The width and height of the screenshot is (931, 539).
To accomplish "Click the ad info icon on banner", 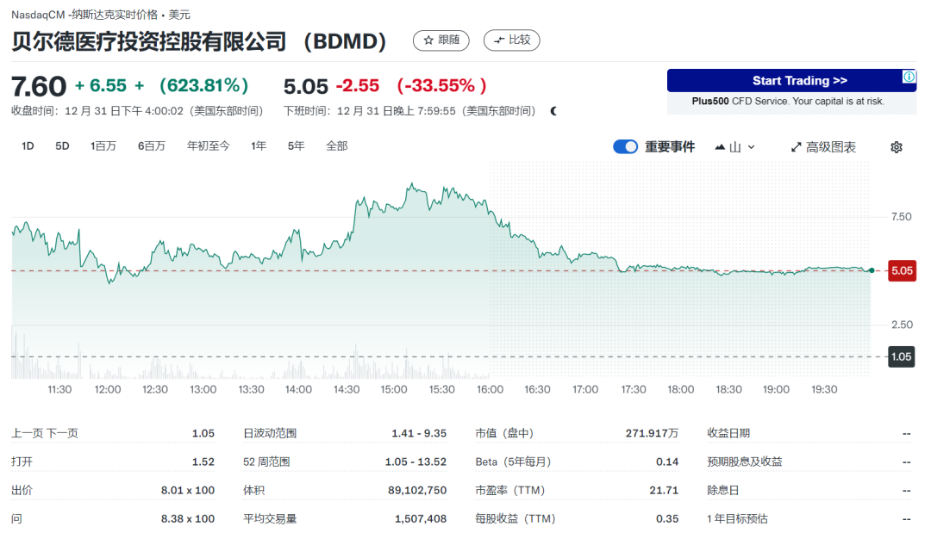I will click(909, 77).
